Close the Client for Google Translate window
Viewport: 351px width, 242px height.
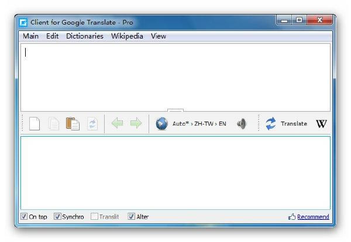(319, 20)
